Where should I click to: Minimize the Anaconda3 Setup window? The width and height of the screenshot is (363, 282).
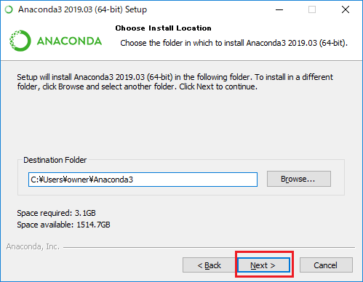pos(279,9)
